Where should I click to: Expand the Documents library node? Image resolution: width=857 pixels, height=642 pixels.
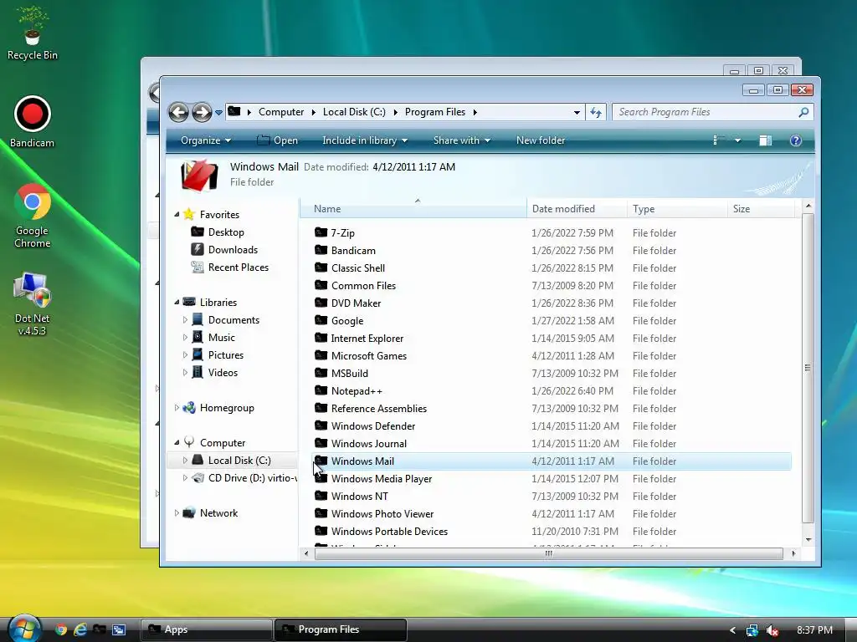click(x=185, y=320)
